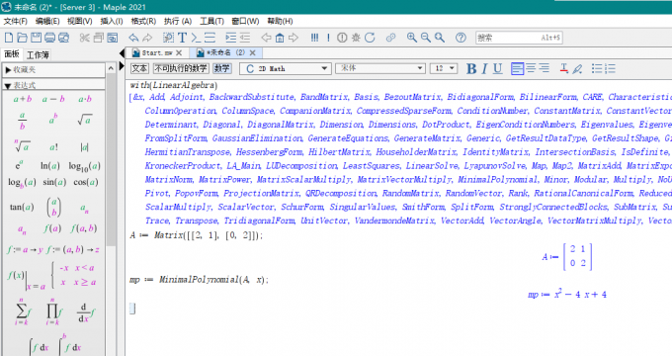Zoom in with the magnifier plus icon
Screen dimensions: 672x356
412,38
